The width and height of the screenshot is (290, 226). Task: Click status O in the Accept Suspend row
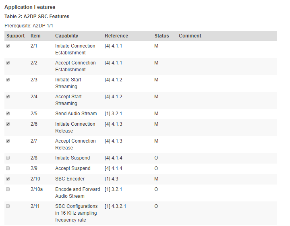coord(156,168)
